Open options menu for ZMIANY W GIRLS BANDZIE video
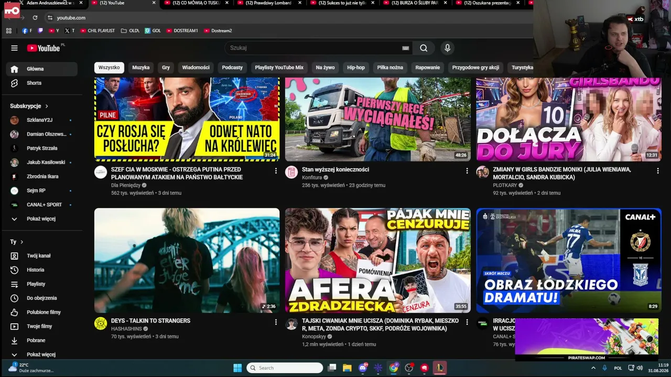This screenshot has height=377, width=671. (x=657, y=171)
